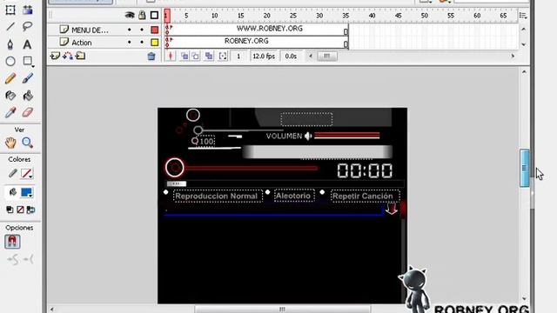The width and height of the screenshot is (557, 313).
Task: Toggle MENU DE... layer red outline swatch
Action: tap(155, 30)
